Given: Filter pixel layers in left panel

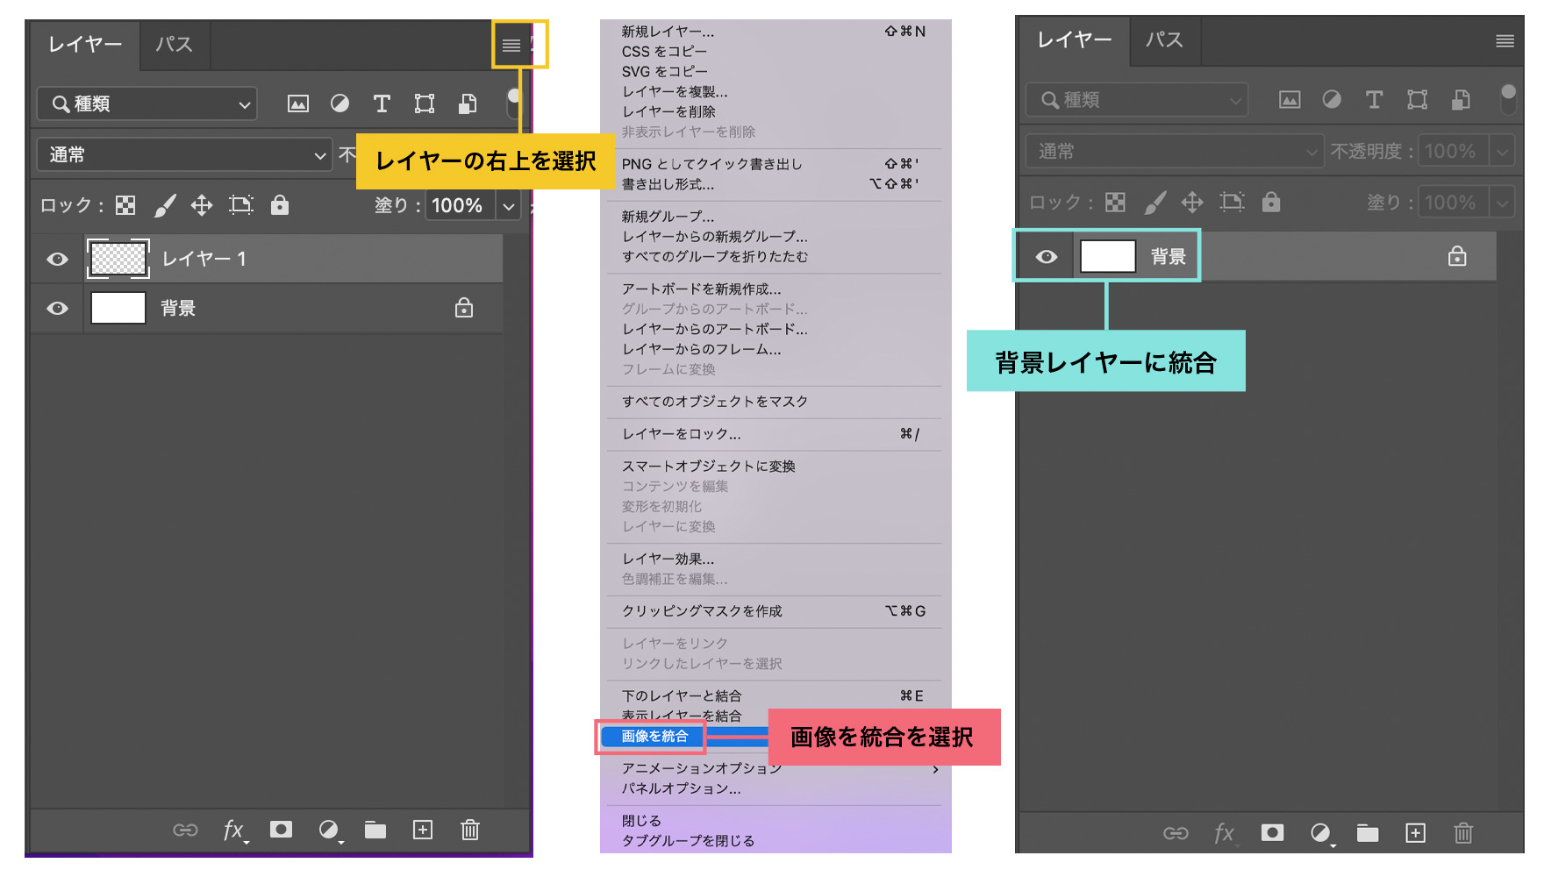Looking at the screenshot, I should tap(298, 104).
